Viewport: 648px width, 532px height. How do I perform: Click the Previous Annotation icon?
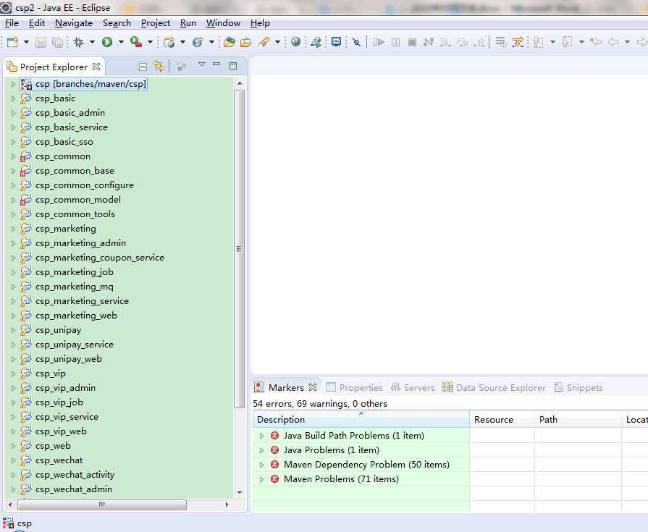(x=567, y=42)
